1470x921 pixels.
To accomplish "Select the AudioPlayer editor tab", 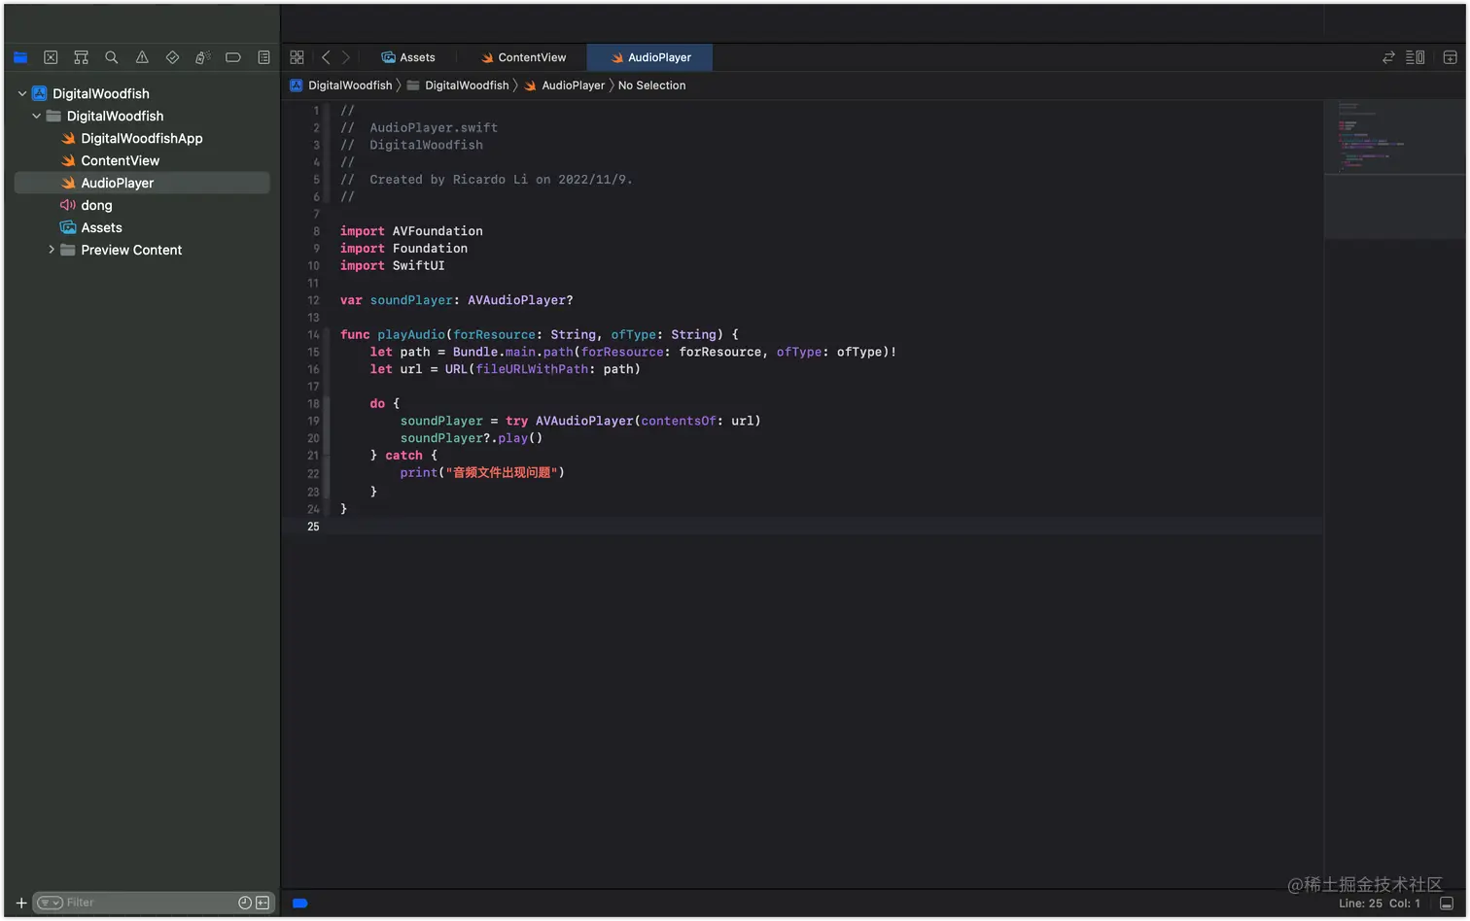I will click(650, 57).
